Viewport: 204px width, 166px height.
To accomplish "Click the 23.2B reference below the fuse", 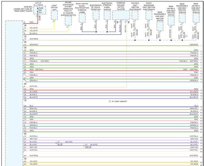I will 40,18.
